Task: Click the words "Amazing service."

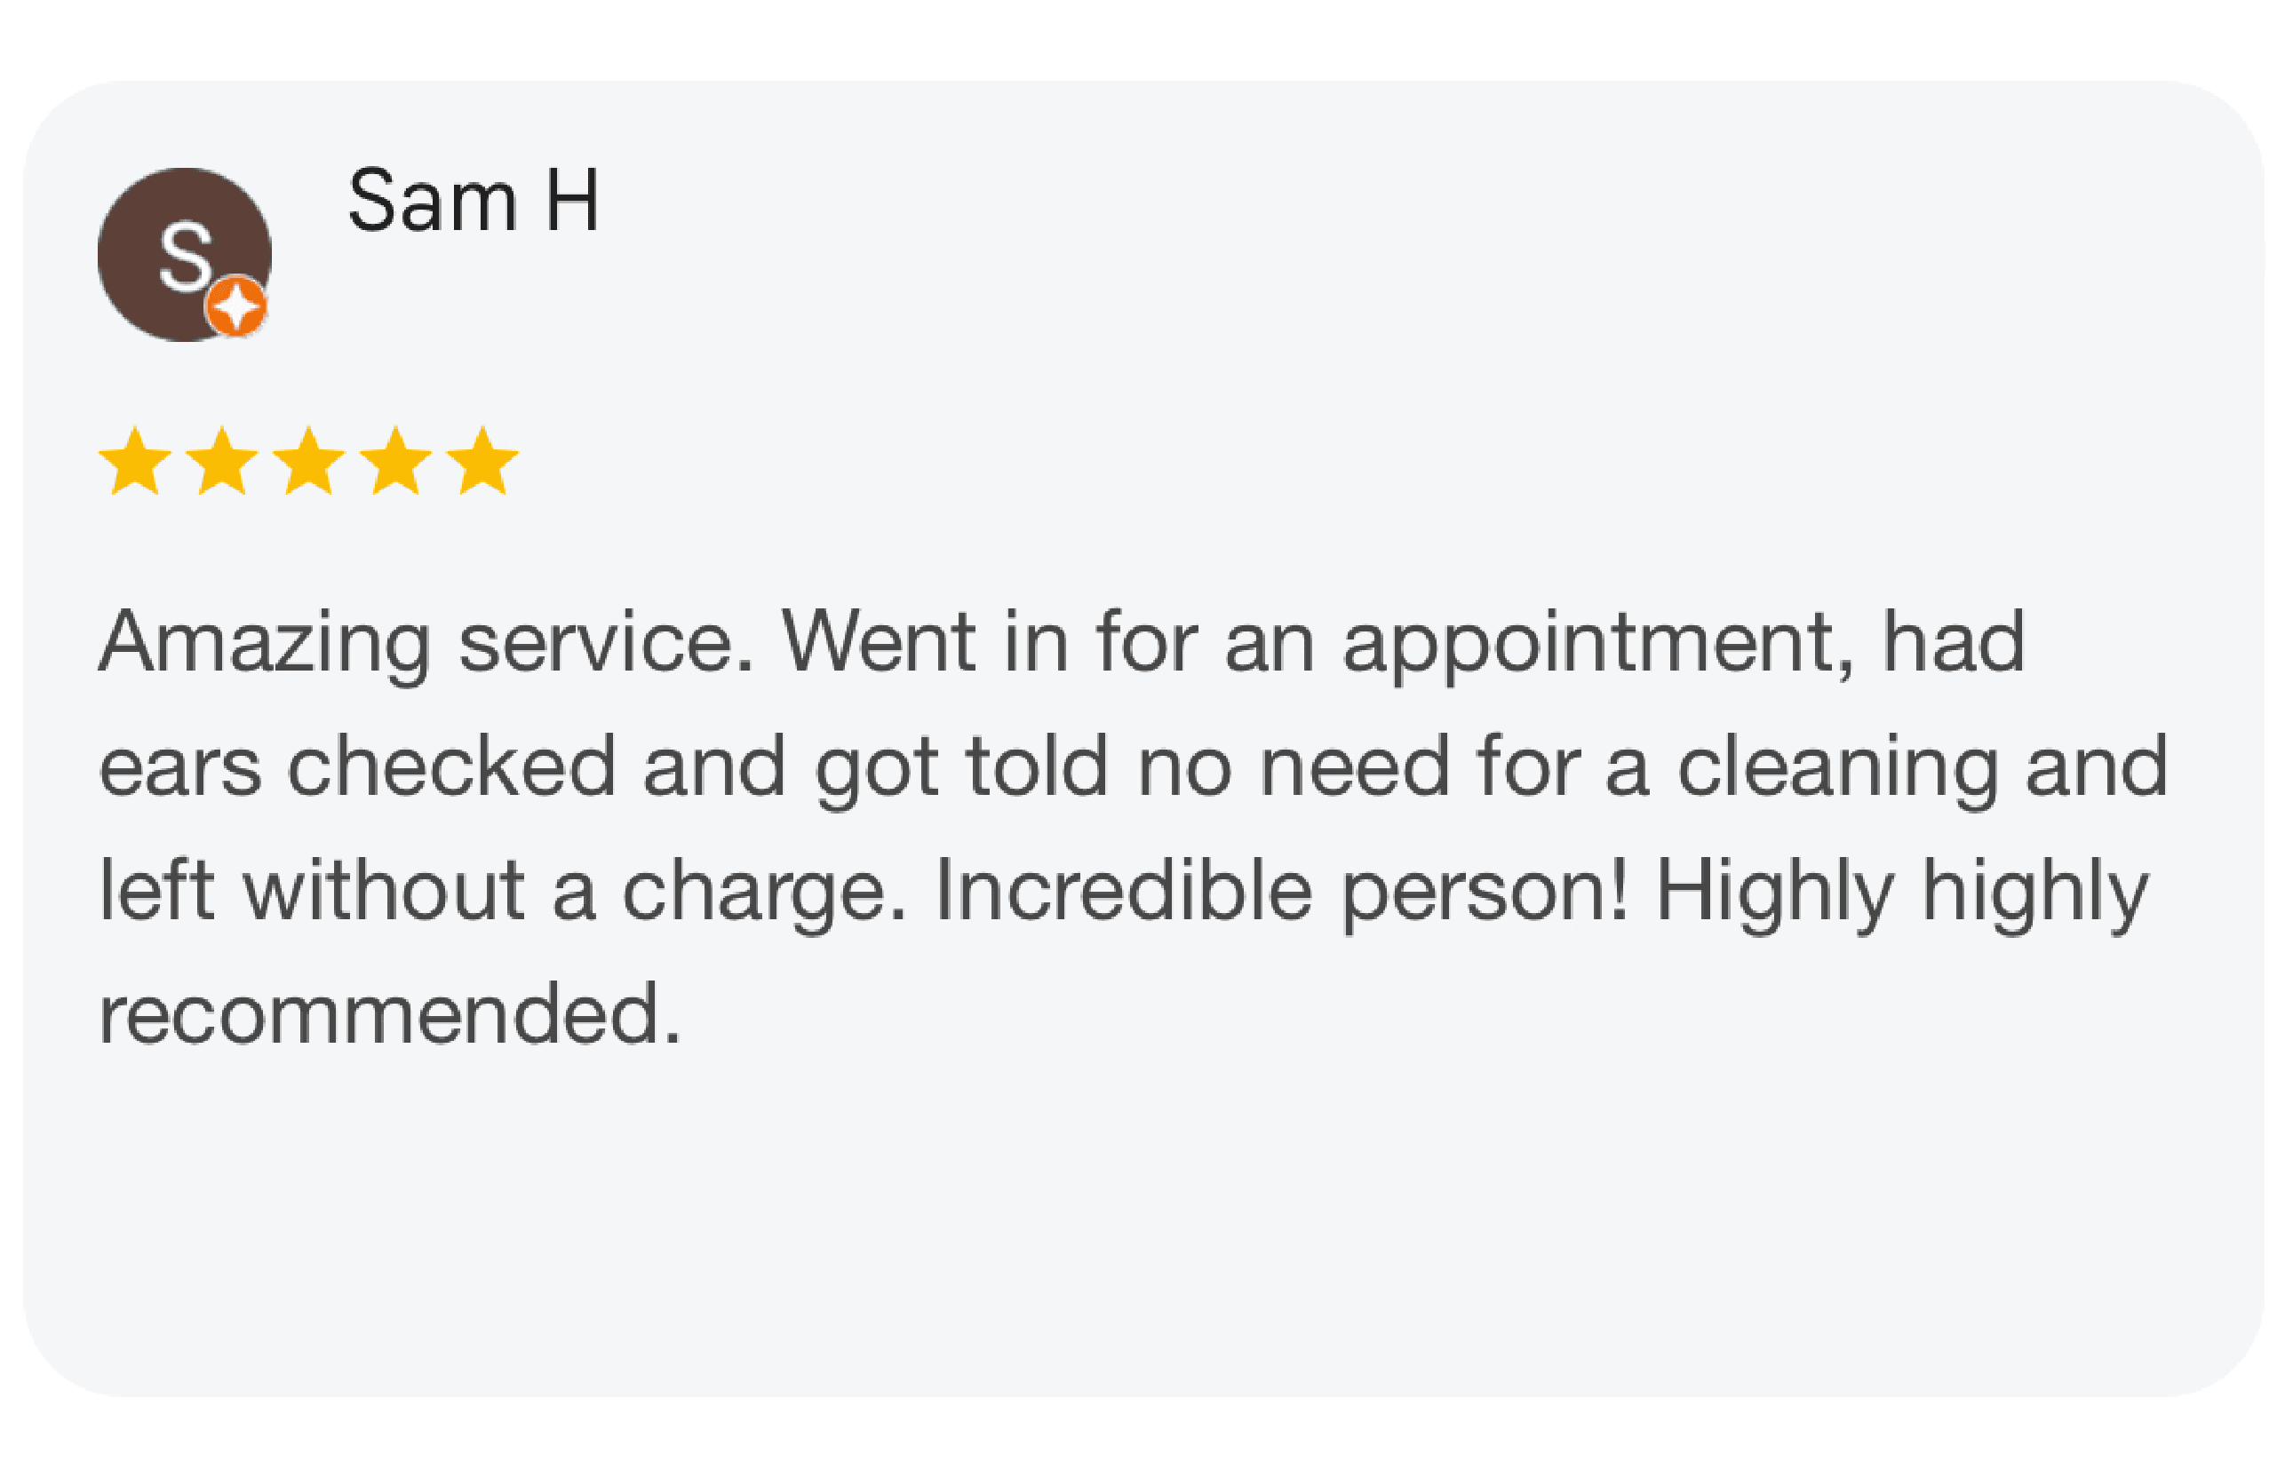Action: [x=426, y=643]
